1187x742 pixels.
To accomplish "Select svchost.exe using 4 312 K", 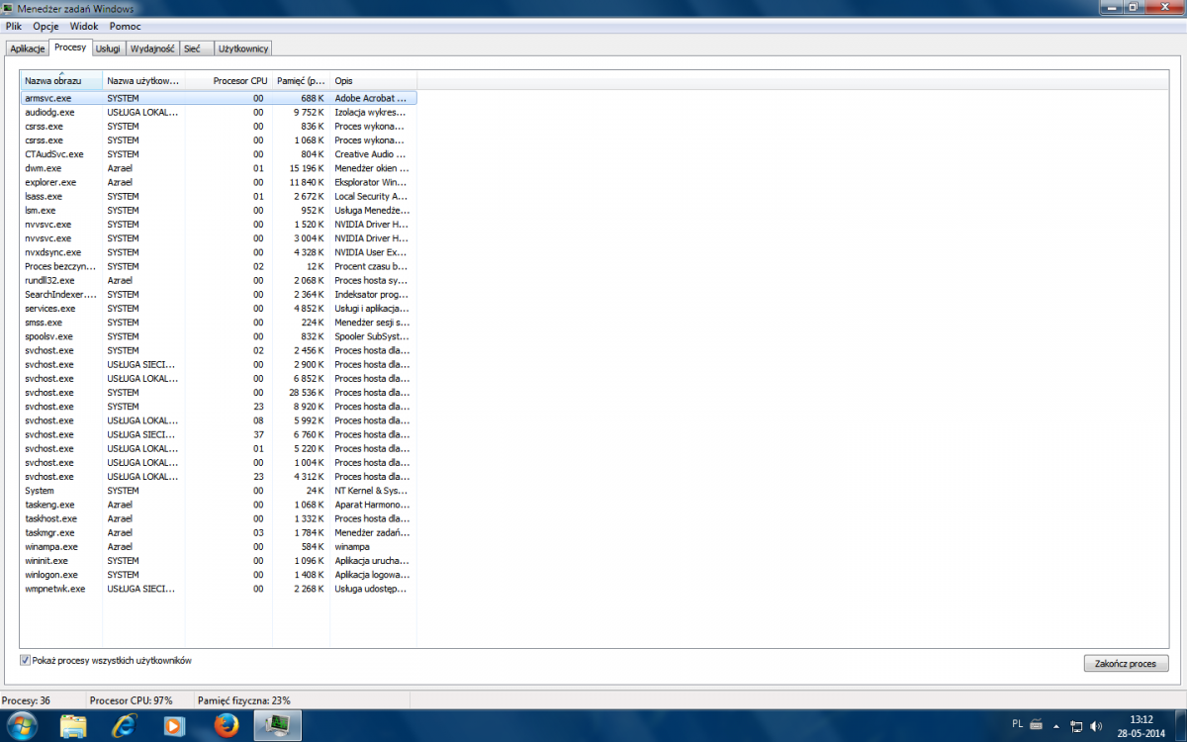I will click(x=219, y=476).
